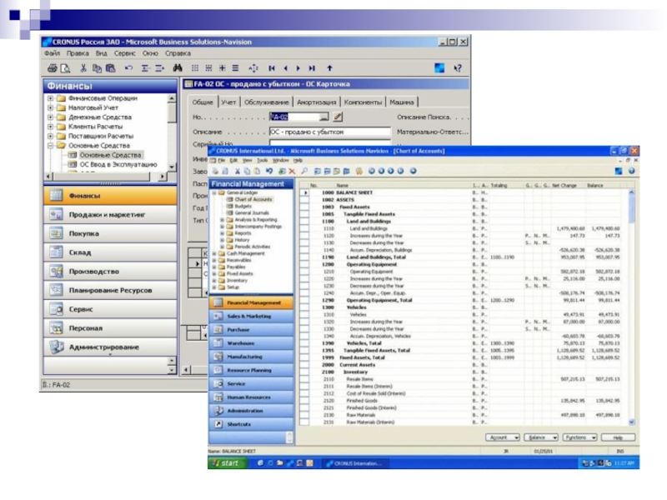Click the binoculars Find icon in Russian window
This screenshot has height=500, width=667.
(x=178, y=68)
